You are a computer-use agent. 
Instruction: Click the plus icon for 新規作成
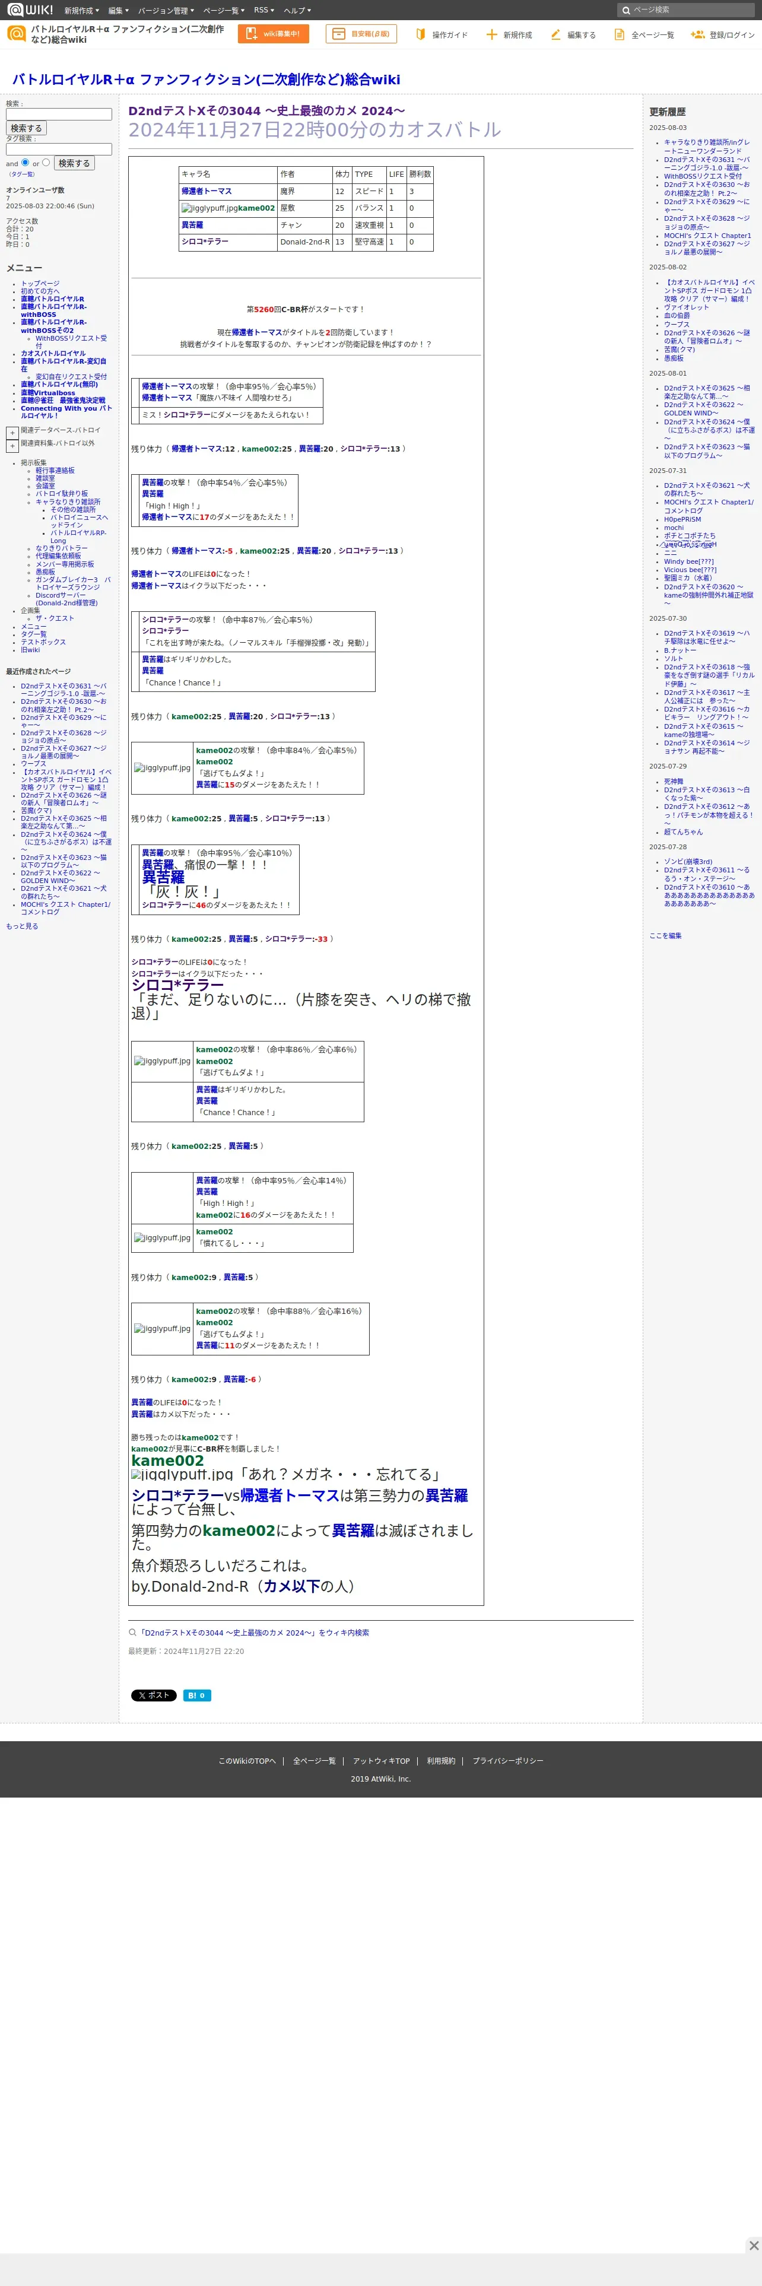[x=491, y=34]
